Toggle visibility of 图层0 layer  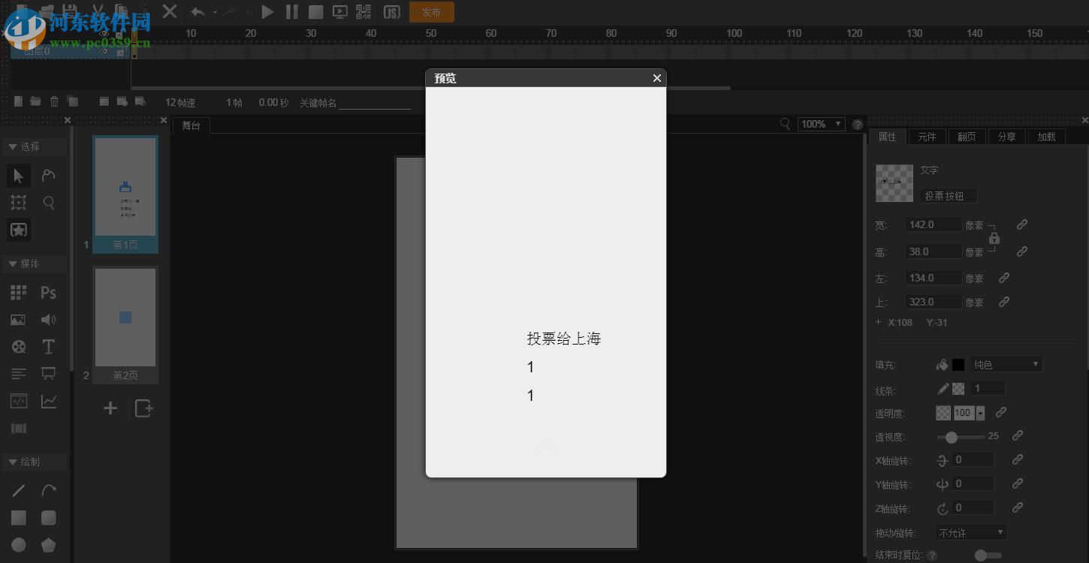coord(104,51)
